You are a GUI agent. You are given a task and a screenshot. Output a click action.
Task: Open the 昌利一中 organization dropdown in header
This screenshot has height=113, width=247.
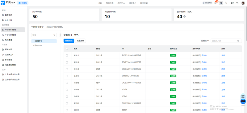tap(235, 3)
